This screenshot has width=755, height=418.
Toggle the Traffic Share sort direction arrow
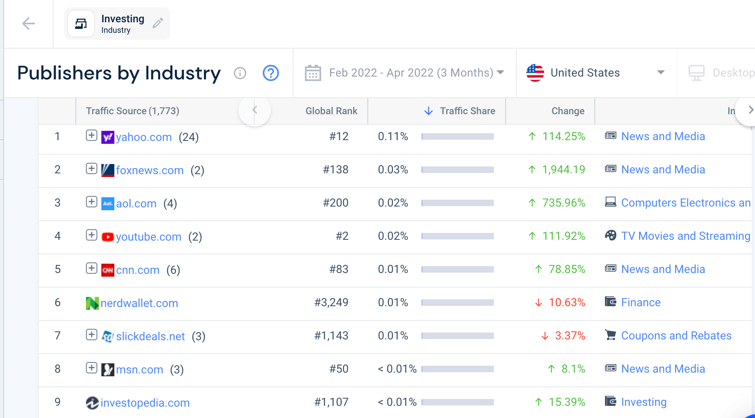(429, 111)
